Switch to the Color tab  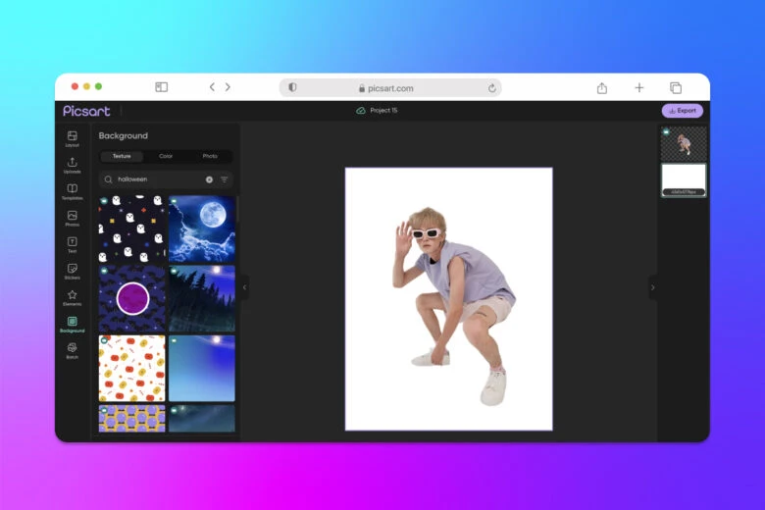pyautogui.click(x=166, y=156)
